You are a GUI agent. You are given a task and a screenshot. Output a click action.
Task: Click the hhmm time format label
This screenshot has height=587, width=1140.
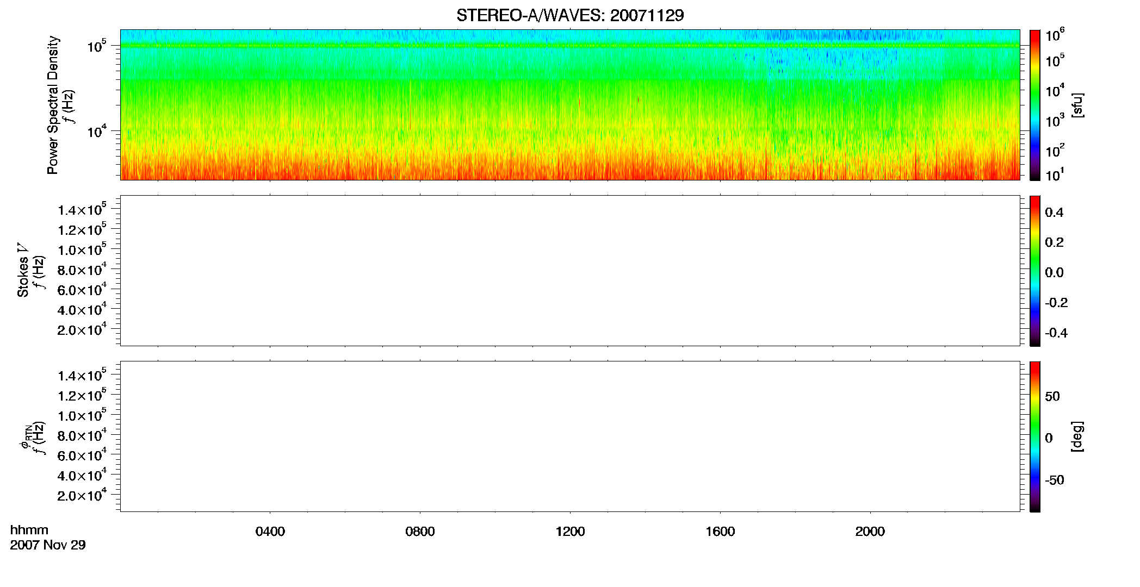click(29, 530)
